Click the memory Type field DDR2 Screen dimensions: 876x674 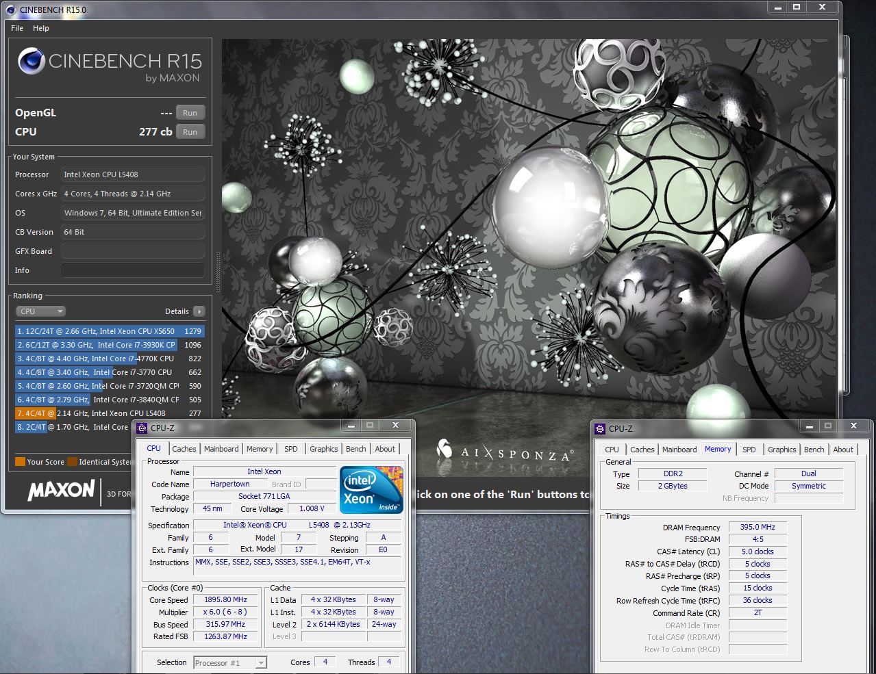click(673, 474)
